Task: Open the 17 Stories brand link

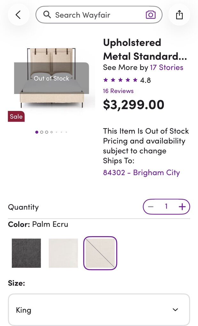Action: click(166, 67)
